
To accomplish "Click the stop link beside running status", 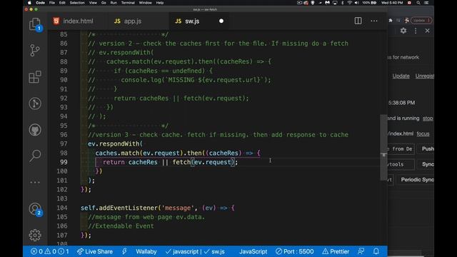I will point(428,119).
